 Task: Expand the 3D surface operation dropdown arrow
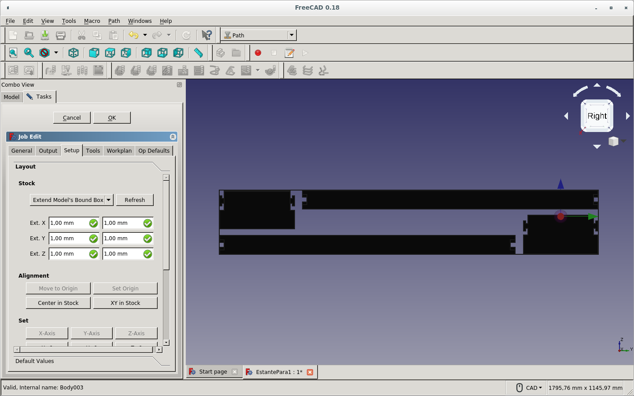point(258,70)
